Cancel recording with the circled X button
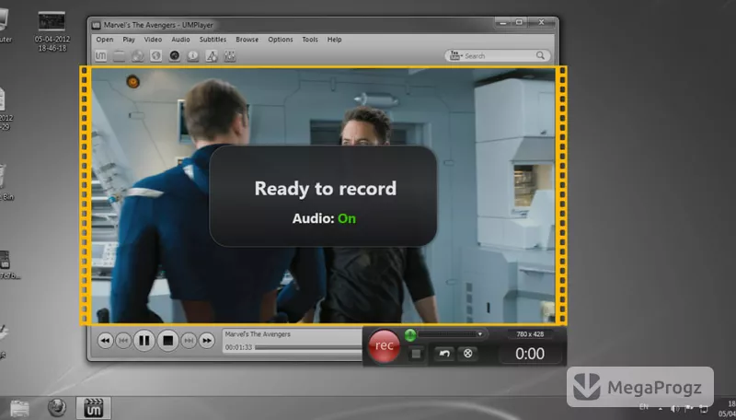 point(468,354)
